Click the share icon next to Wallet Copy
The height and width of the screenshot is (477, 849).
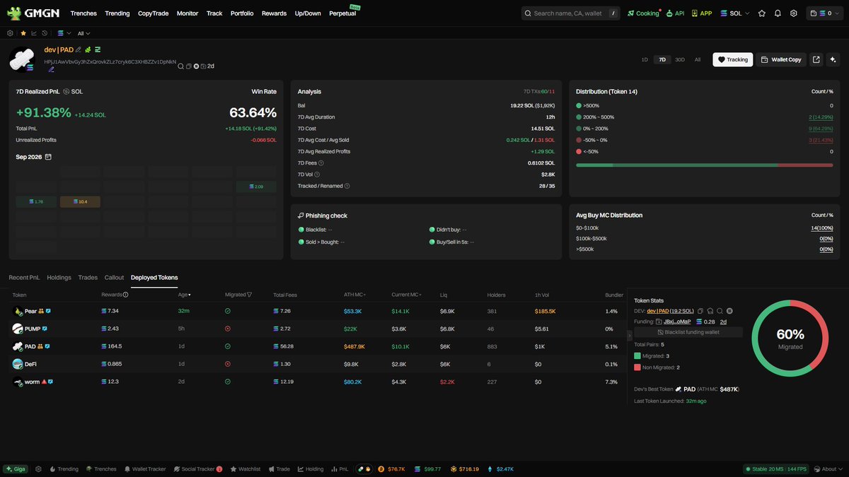[x=816, y=59]
